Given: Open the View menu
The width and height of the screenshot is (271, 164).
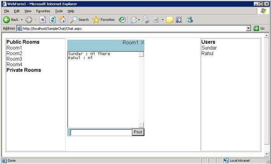Looking at the screenshot, I should 28,11.
